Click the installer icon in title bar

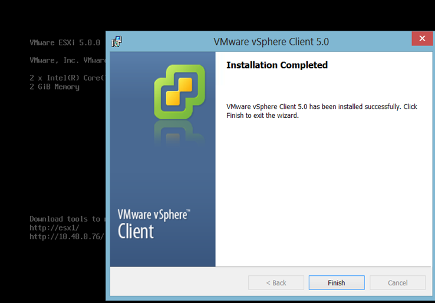tap(117, 42)
